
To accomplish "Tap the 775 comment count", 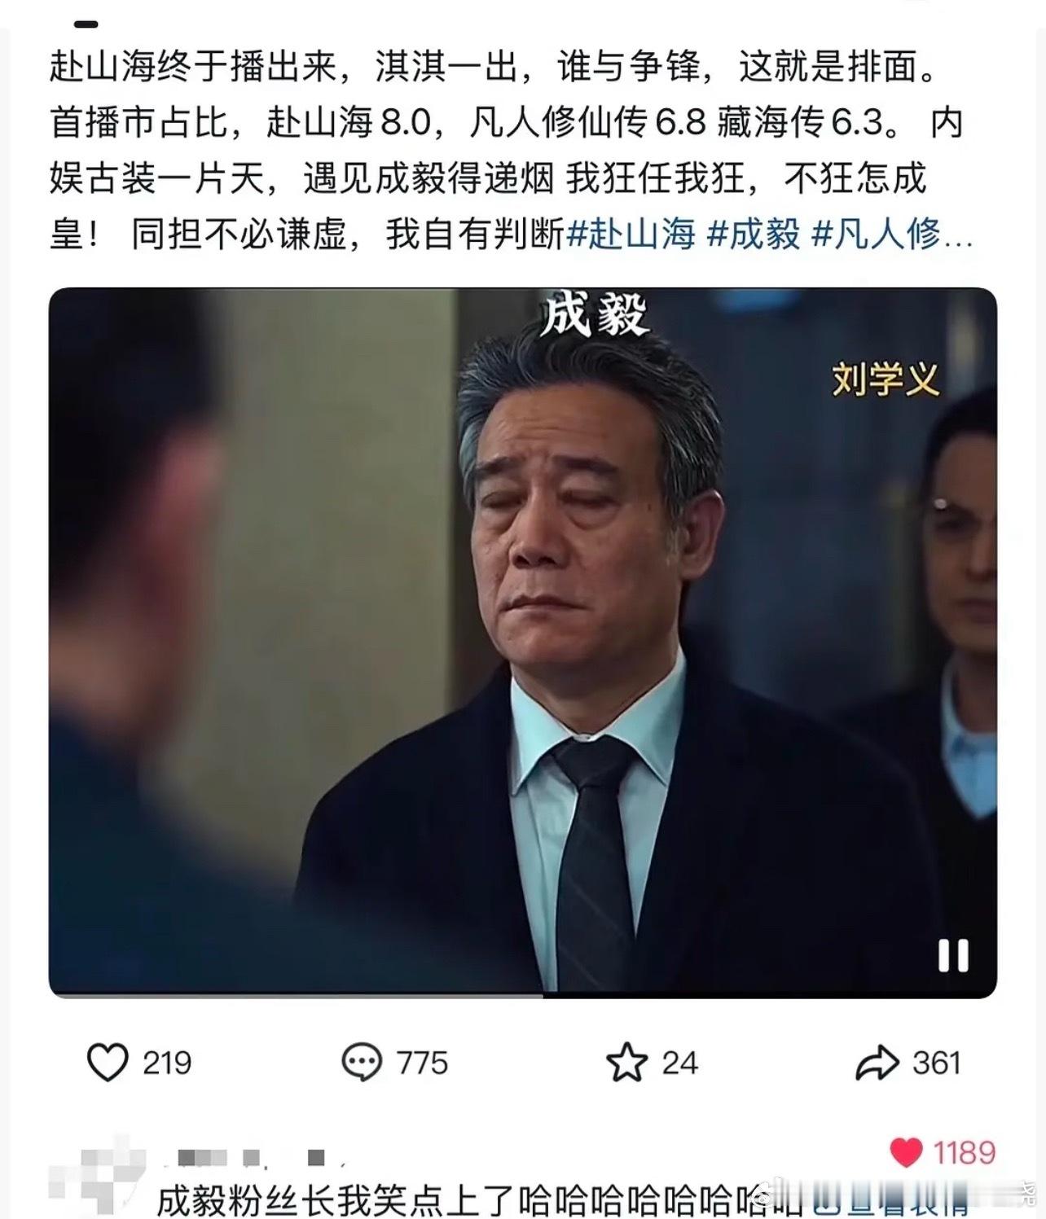I will pyautogui.click(x=422, y=1063).
